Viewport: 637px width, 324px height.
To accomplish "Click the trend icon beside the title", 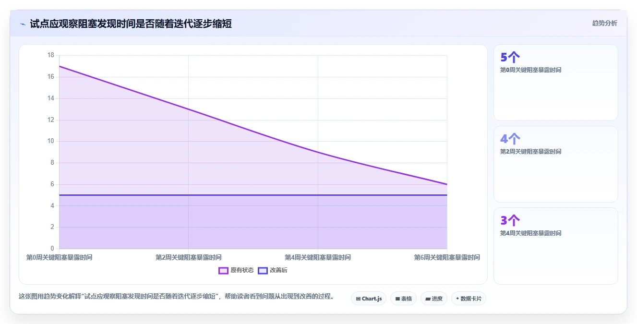I will coord(23,24).
